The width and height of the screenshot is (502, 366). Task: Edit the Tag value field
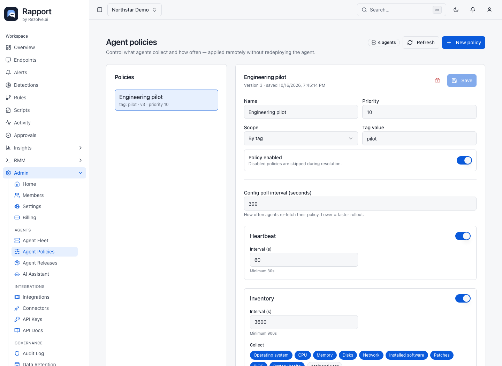(x=419, y=138)
